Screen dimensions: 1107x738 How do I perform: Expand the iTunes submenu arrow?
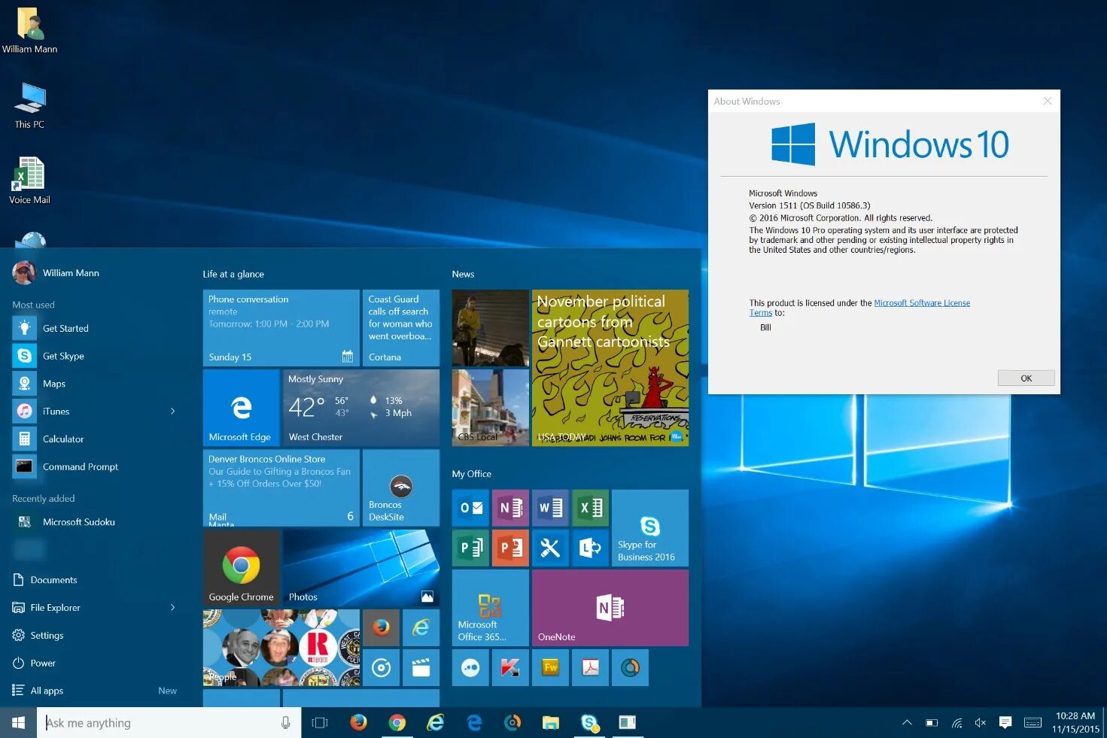click(x=172, y=411)
